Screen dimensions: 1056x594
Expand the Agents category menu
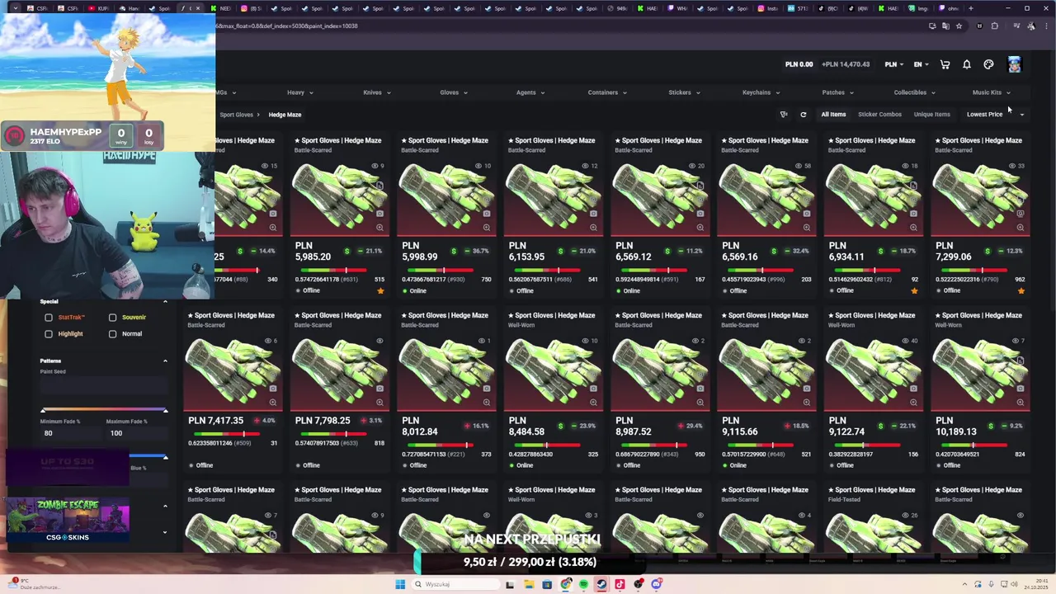tap(530, 92)
